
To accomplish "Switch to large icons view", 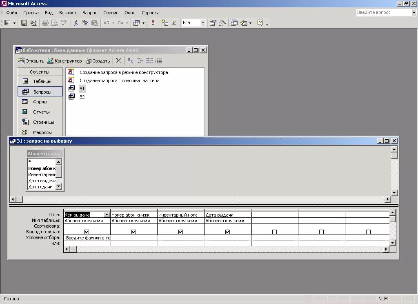I will tap(130, 61).
